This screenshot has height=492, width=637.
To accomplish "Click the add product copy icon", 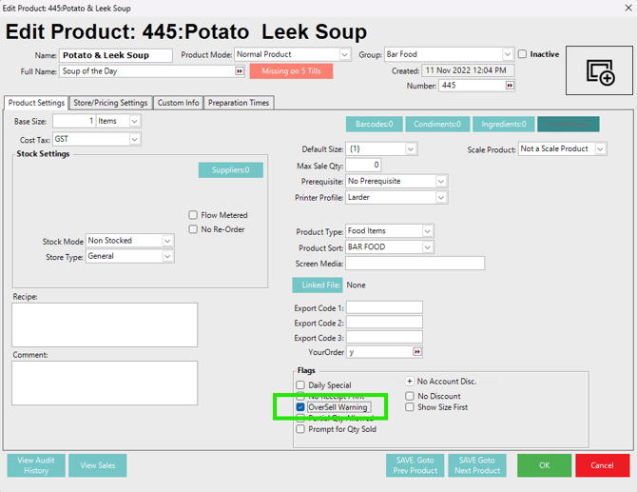I will 599,71.
